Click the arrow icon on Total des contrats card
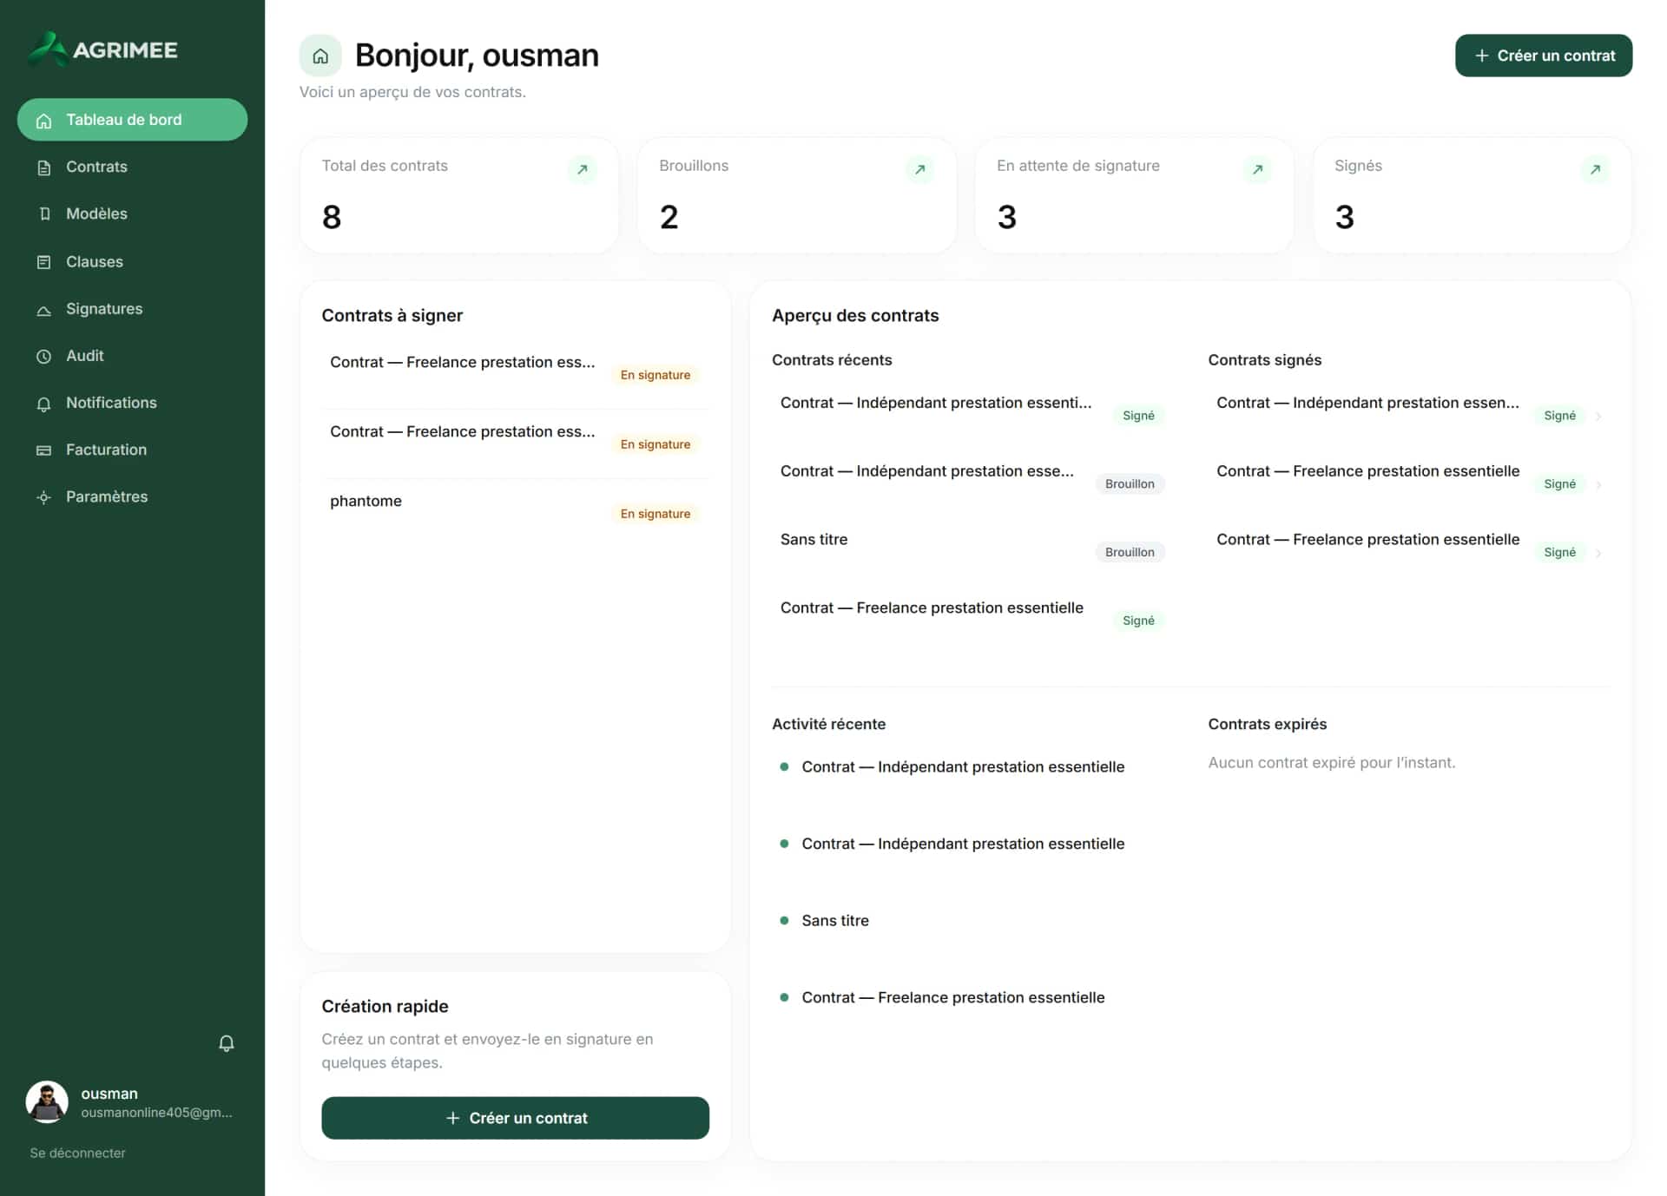This screenshot has height=1196, width=1667. [583, 169]
